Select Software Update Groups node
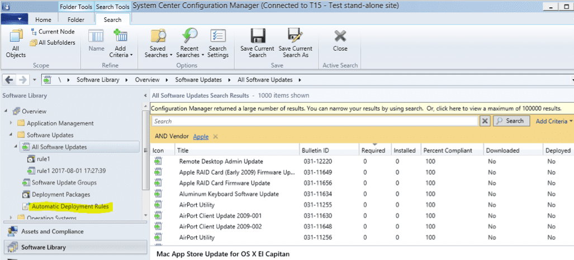The height and width of the screenshot is (260, 574). click(x=64, y=182)
